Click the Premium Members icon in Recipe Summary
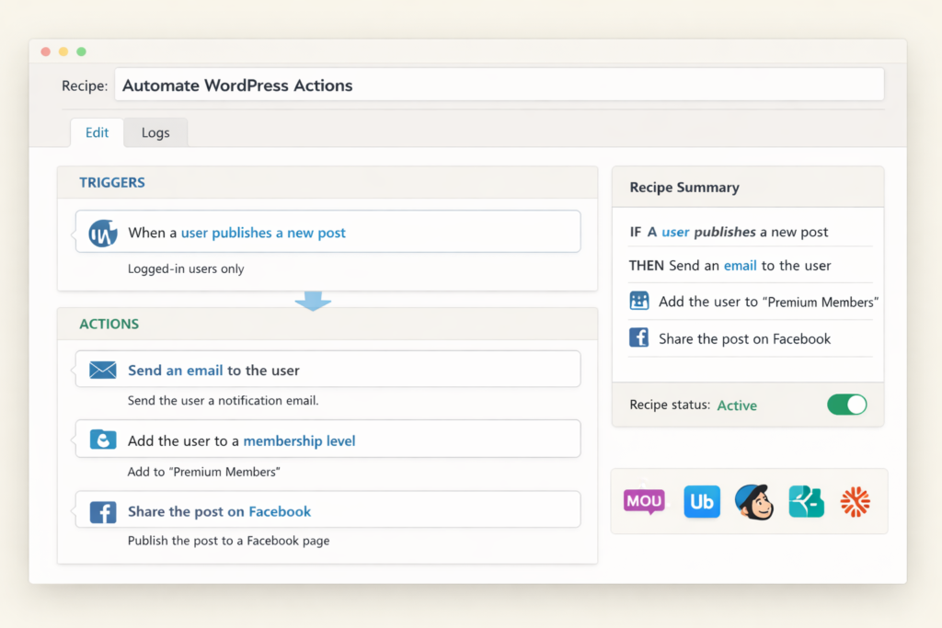Image resolution: width=942 pixels, height=628 pixels. pyautogui.click(x=638, y=301)
